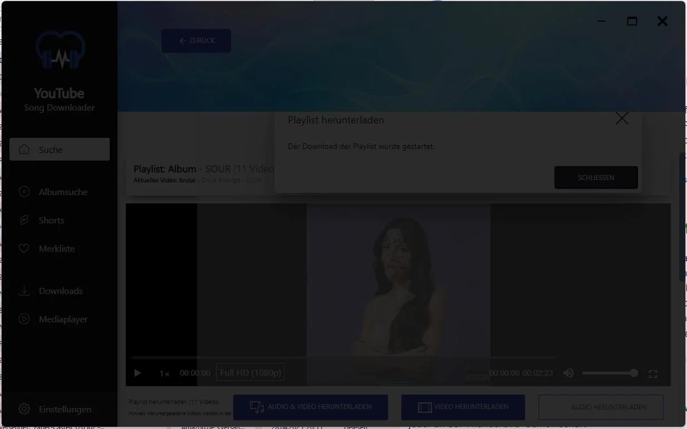The height and width of the screenshot is (429, 687).
Task: Adjust the player volume slider
Action: click(x=610, y=373)
